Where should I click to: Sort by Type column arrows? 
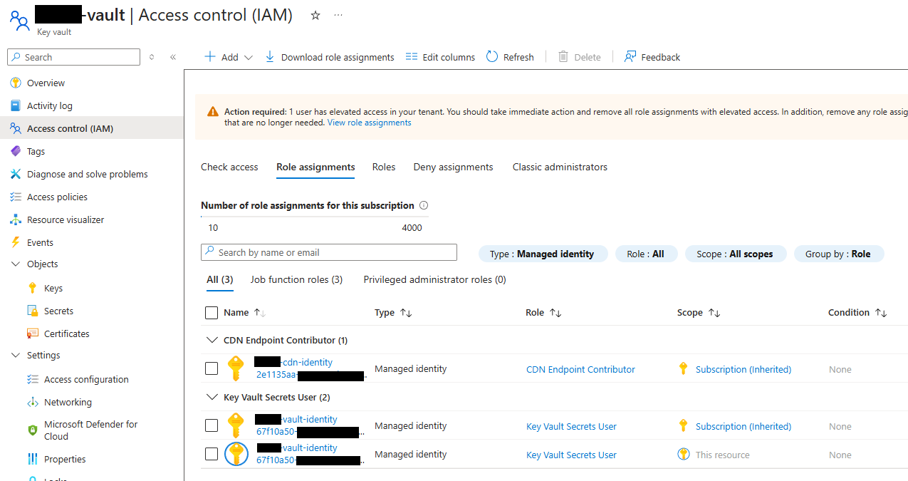[x=406, y=313]
